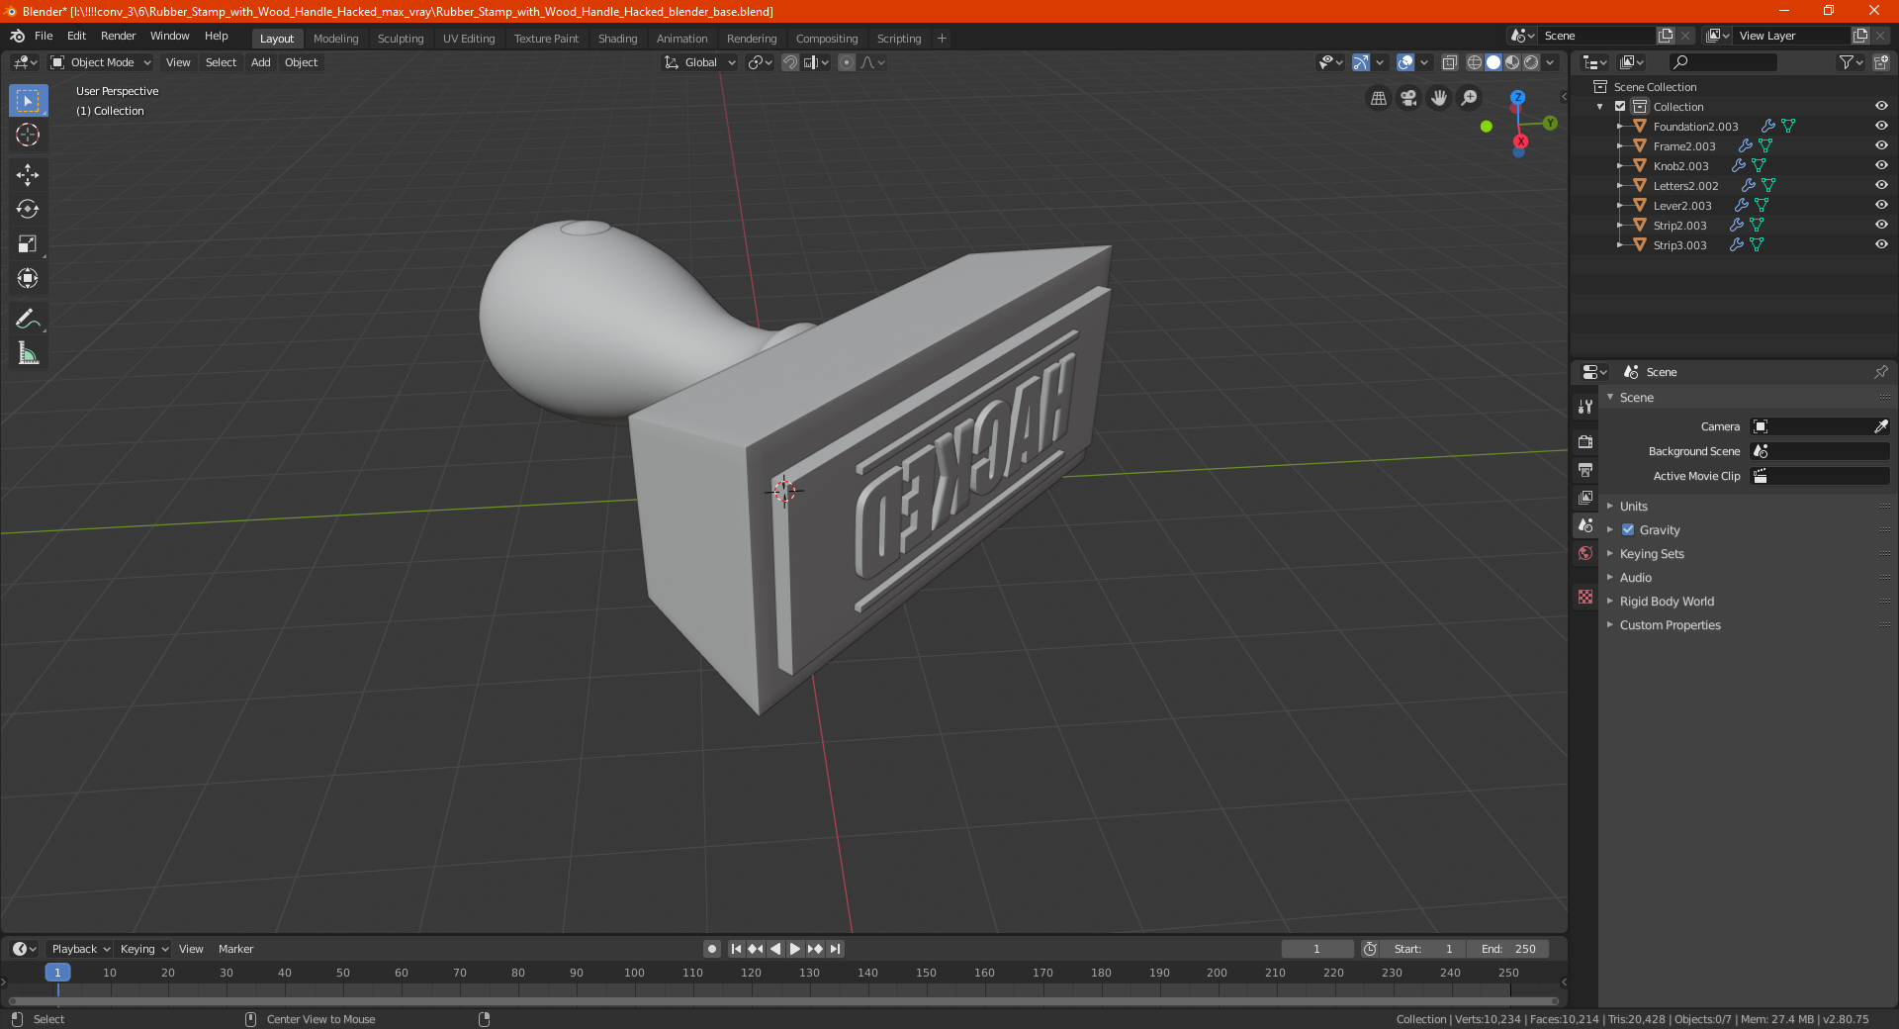Screen dimensions: 1899x1029
Task: Open the shading options dropdown arrow
Action: point(1550,62)
